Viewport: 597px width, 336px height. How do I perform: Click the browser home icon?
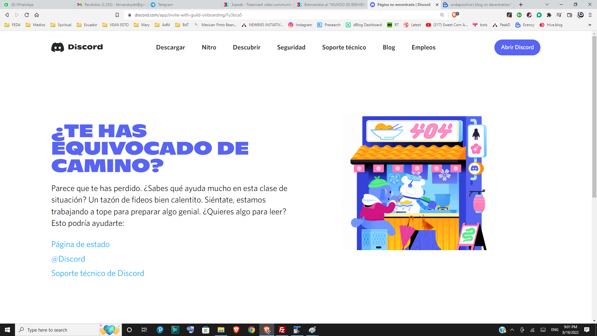37,15
